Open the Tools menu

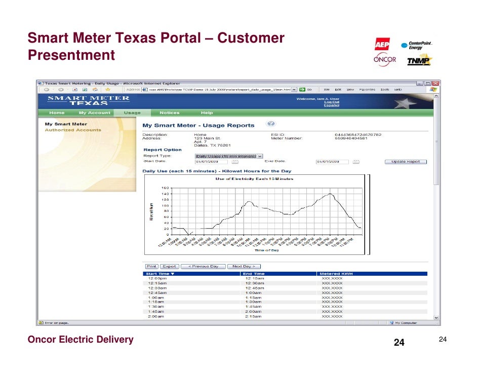click(385, 90)
